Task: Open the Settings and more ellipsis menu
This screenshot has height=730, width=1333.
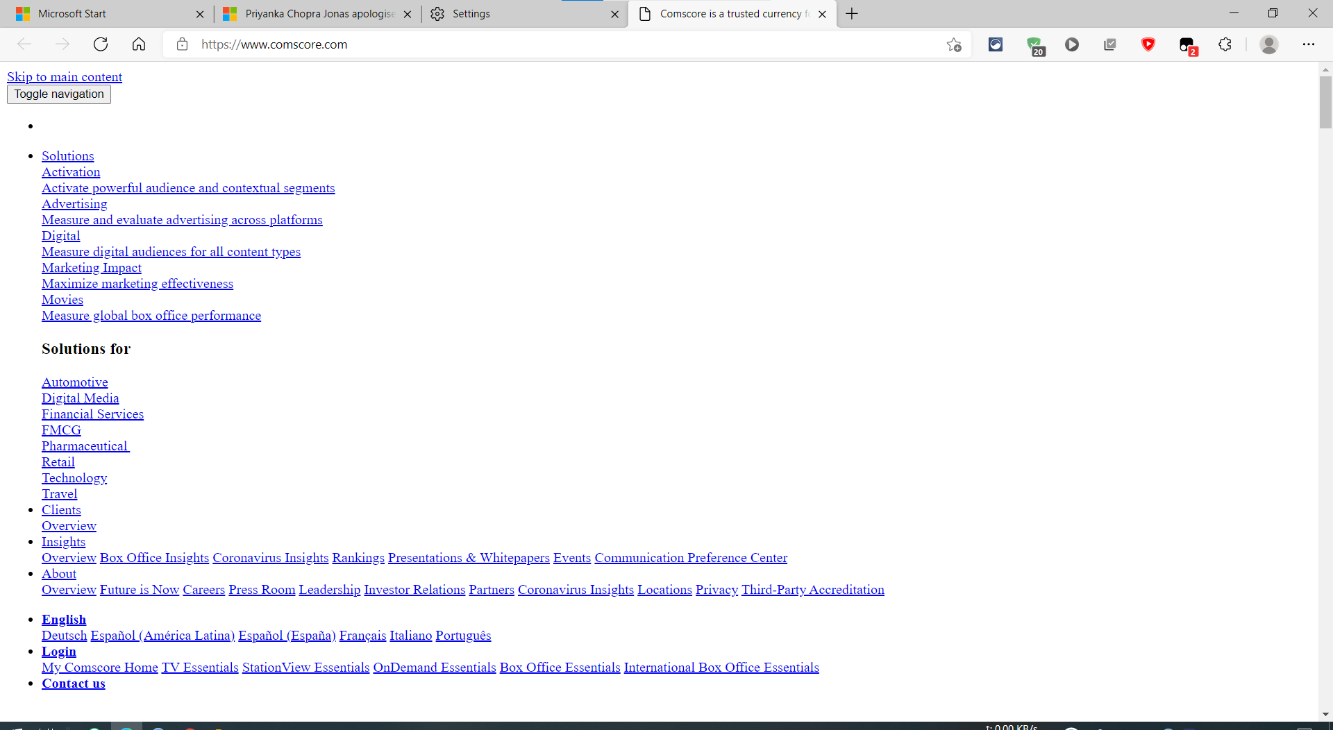Action: coord(1309,44)
